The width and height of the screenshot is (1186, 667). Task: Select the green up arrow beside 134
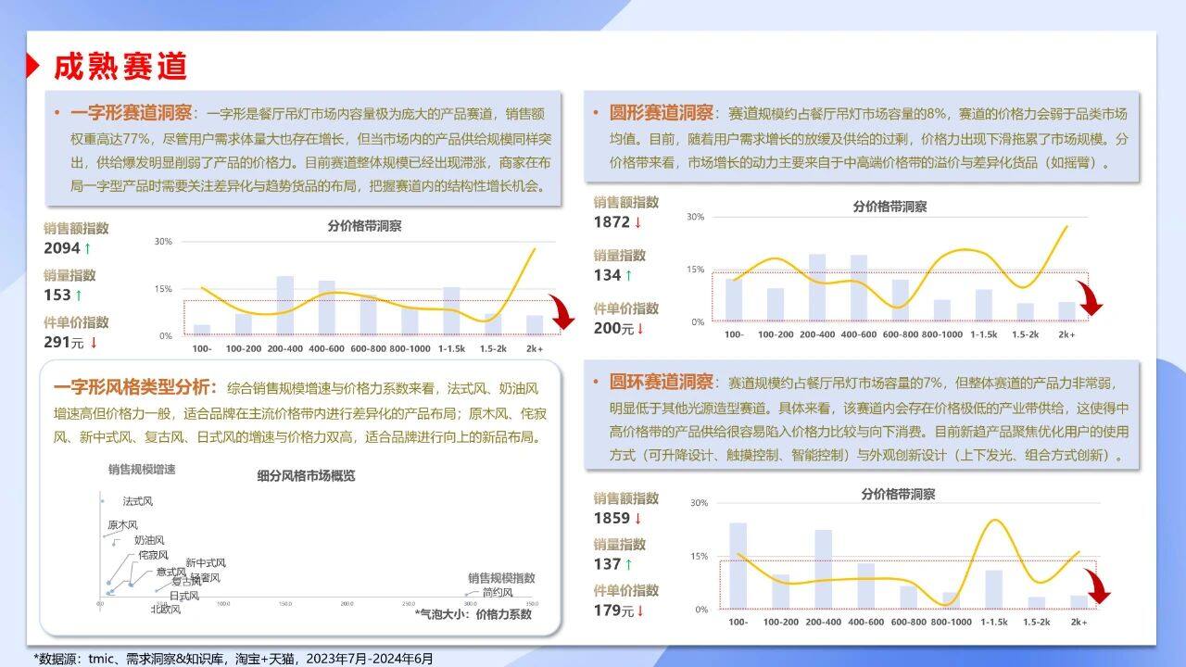629,275
